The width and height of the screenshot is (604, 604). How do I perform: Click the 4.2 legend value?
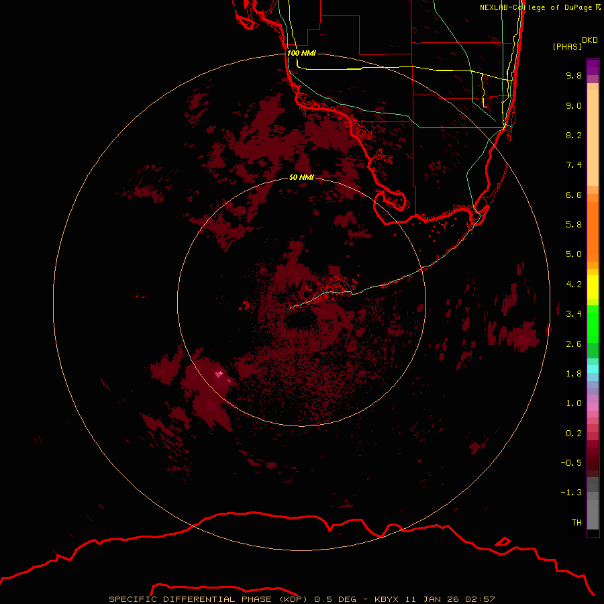point(574,285)
